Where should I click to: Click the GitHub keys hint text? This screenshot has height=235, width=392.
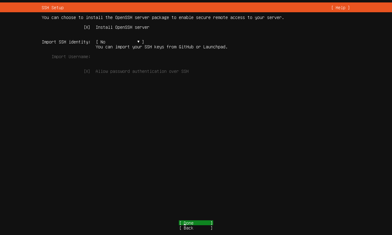[x=161, y=47]
